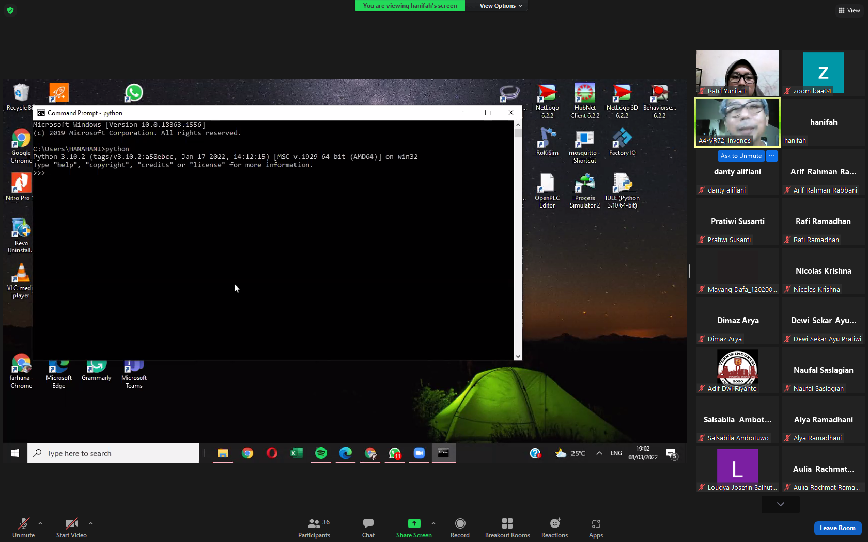Image resolution: width=868 pixels, height=542 pixels.
Task: Click the green encryption shield icon
Action: (10, 10)
